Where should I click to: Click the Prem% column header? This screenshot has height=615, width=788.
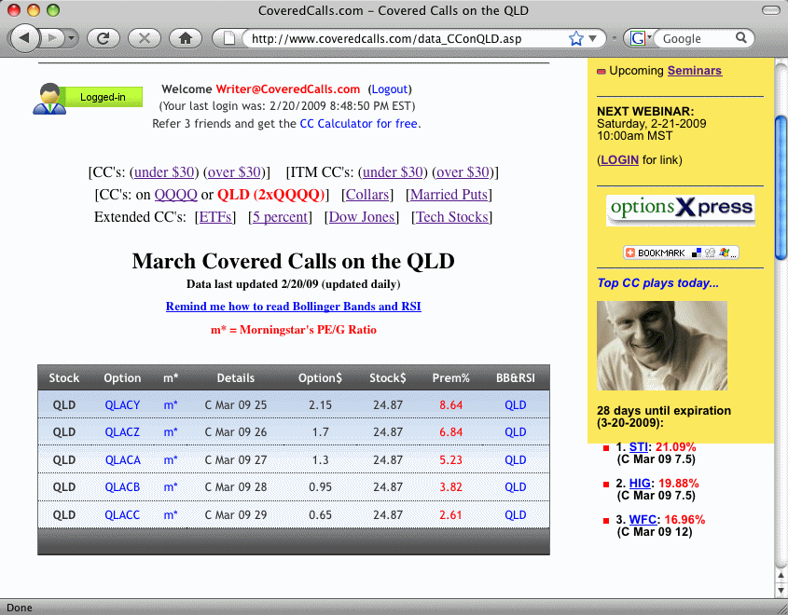(450, 378)
